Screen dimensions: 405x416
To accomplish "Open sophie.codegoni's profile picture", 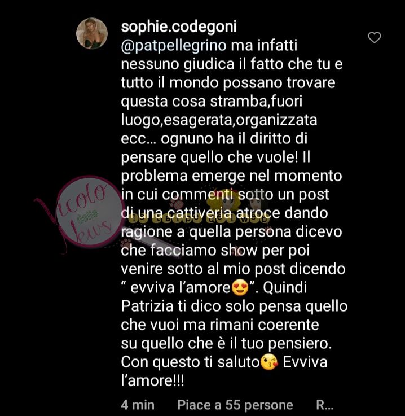I will point(92,33).
